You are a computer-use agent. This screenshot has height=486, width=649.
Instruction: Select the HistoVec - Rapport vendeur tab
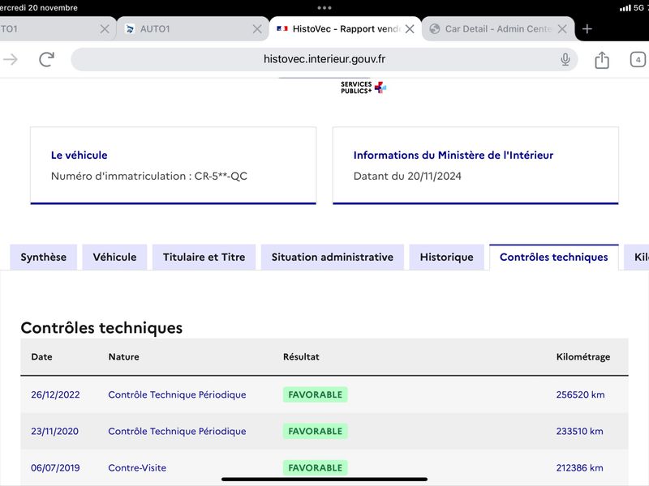346,29
